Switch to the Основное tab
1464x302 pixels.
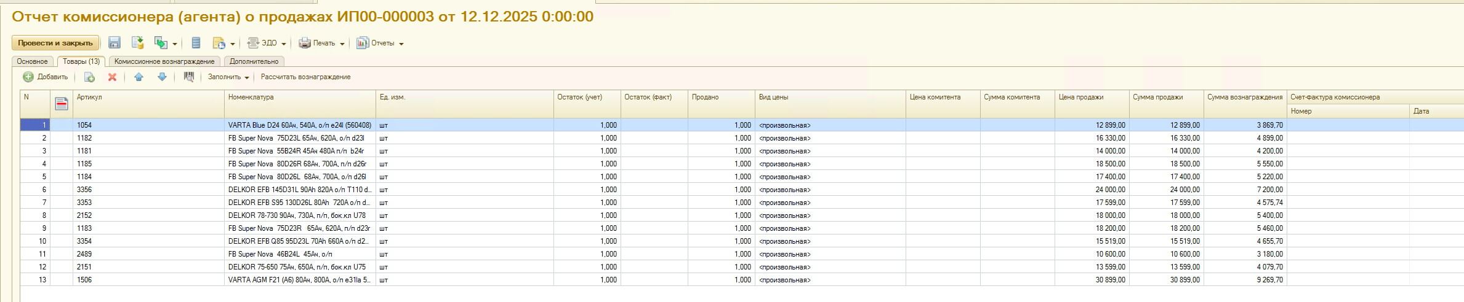pyautogui.click(x=32, y=61)
